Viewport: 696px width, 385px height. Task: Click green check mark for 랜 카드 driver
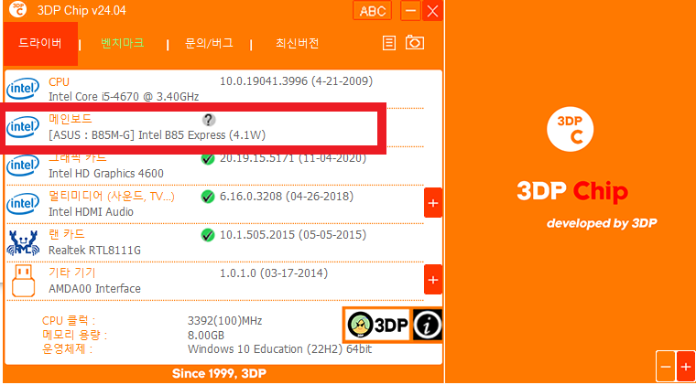(208, 235)
